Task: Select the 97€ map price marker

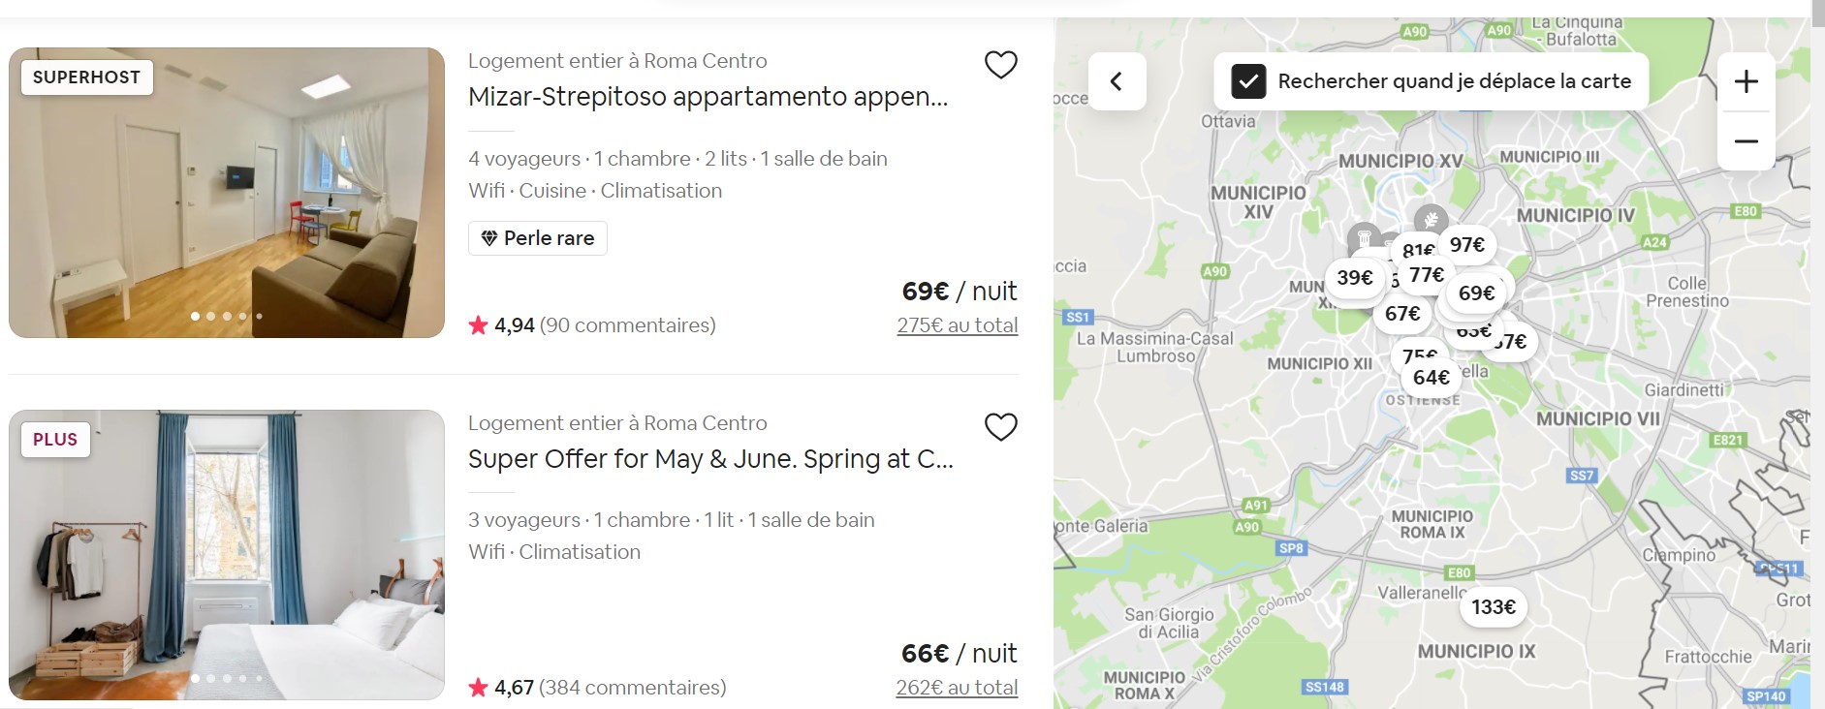Action: pyautogui.click(x=1467, y=245)
